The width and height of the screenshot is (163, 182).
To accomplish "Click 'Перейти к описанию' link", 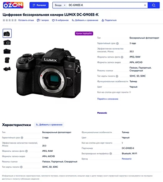I will 108,99.
